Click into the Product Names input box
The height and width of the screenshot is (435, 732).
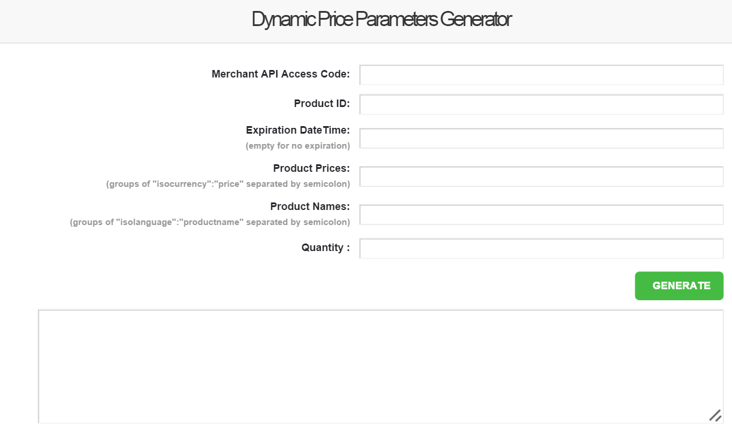pyautogui.click(x=541, y=215)
